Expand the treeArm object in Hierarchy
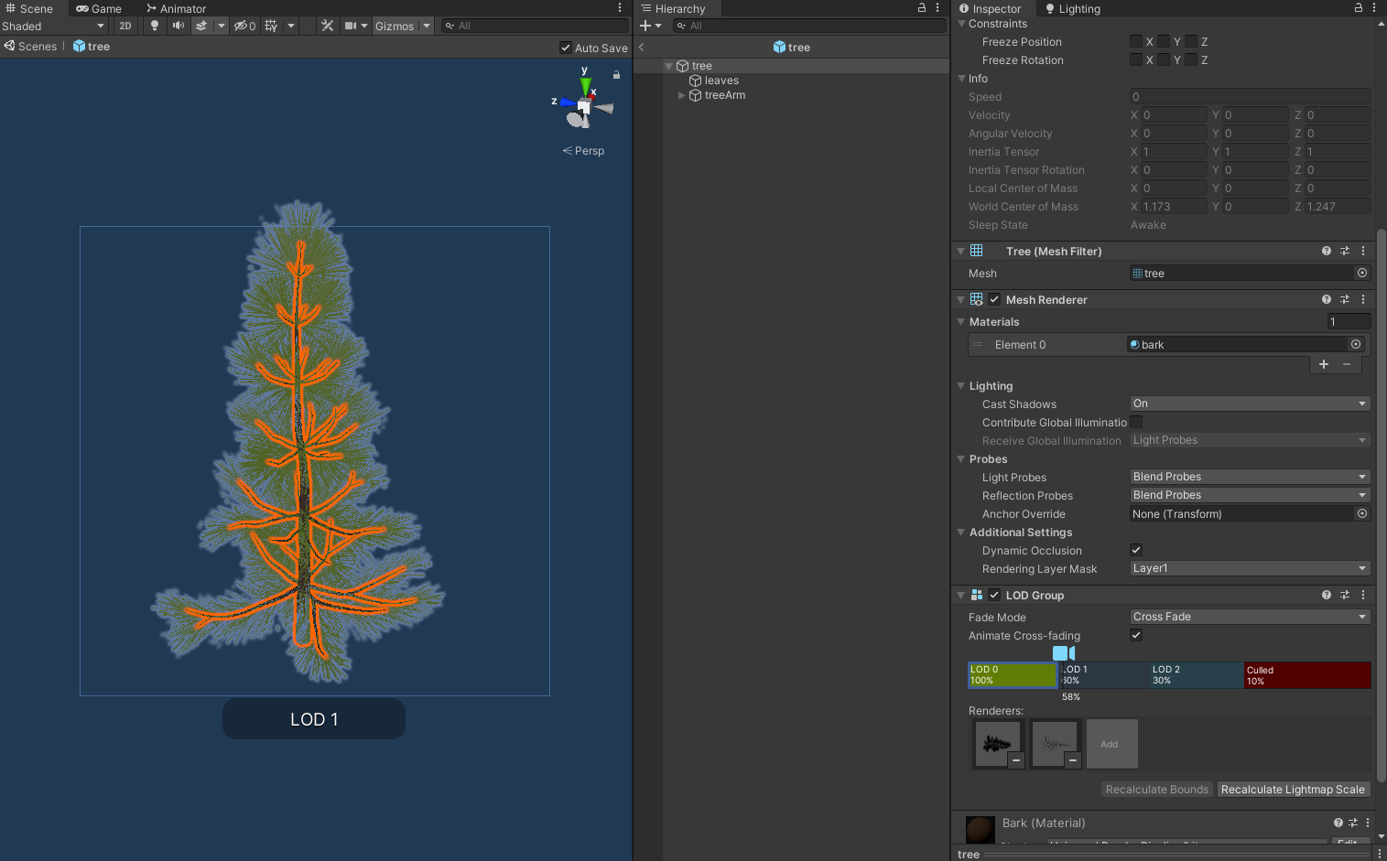 click(681, 95)
